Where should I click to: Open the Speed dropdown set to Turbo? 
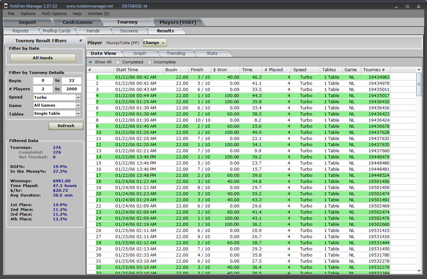tap(78, 97)
